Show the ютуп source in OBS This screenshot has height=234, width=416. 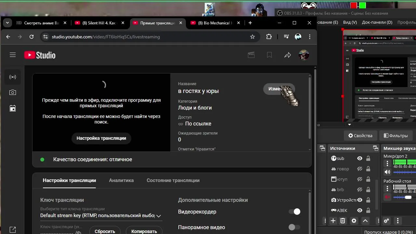[360, 179]
